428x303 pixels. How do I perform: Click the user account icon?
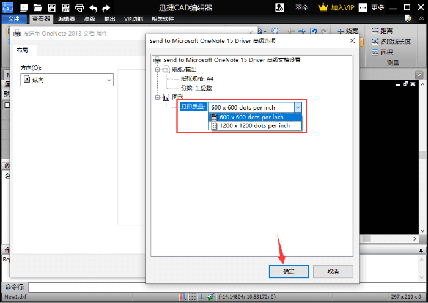click(x=279, y=7)
